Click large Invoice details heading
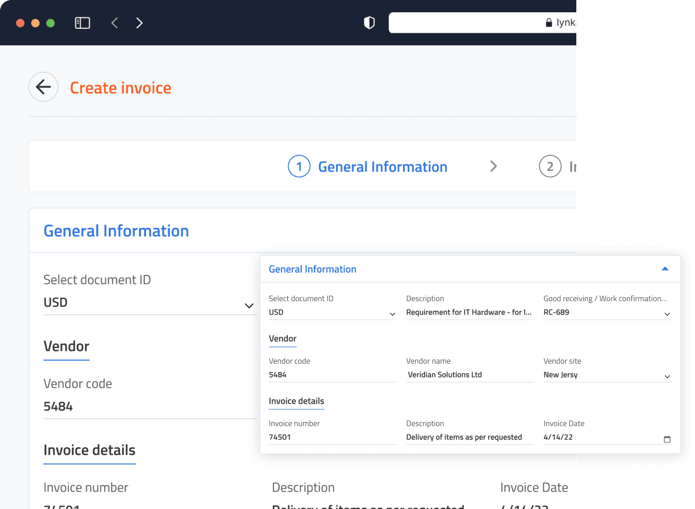695x509 pixels. [x=90, y=451]
